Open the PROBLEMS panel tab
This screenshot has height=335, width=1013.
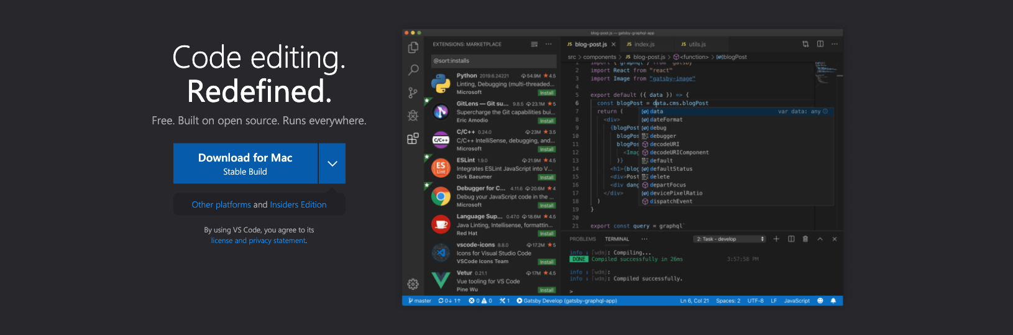click(x=582, y=239)
